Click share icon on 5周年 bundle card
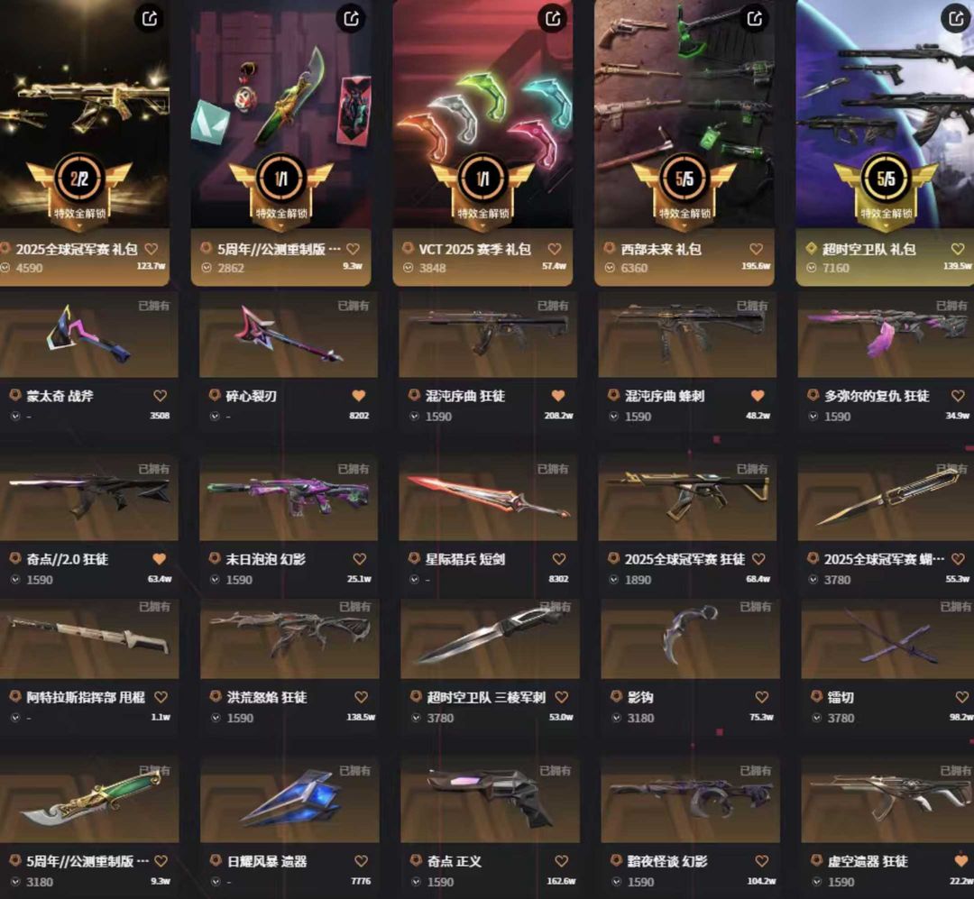The height and width of the screenshot is (899, 974). (351, 18)
